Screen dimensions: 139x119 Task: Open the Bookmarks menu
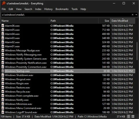62,9
